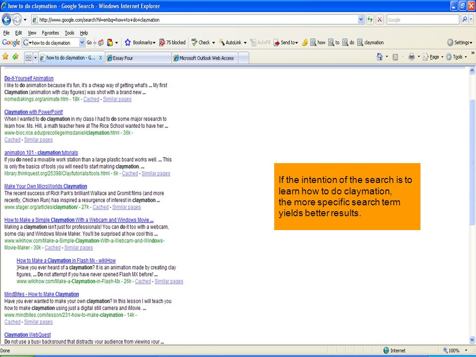
Task: Open the Help menu
Action: [x=84, y=33]
